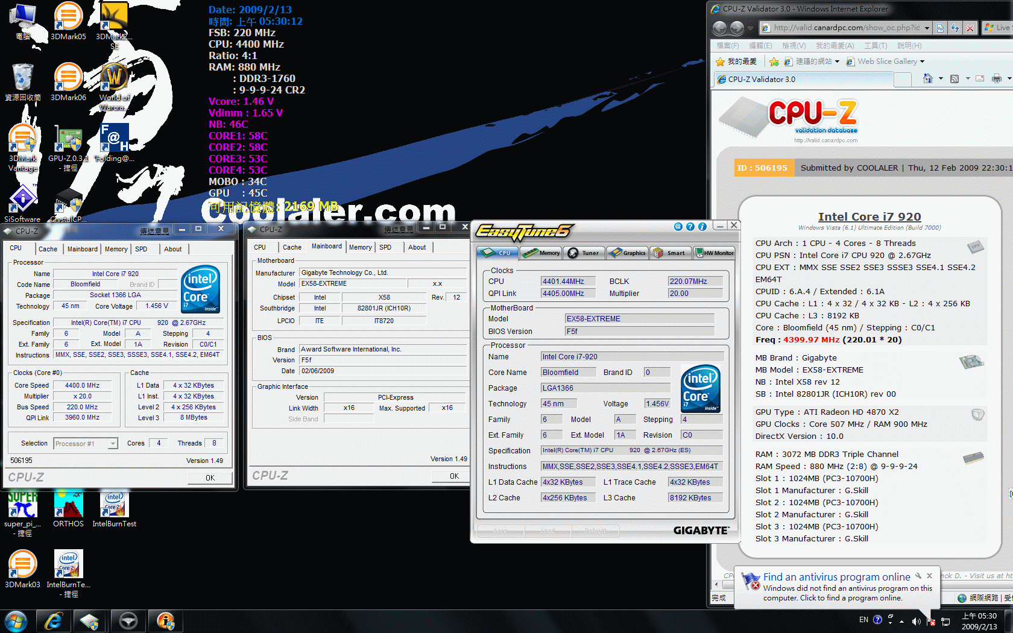Open 3DMark03 desktop shortcut

pyautogui.click(x=23, y=569)
